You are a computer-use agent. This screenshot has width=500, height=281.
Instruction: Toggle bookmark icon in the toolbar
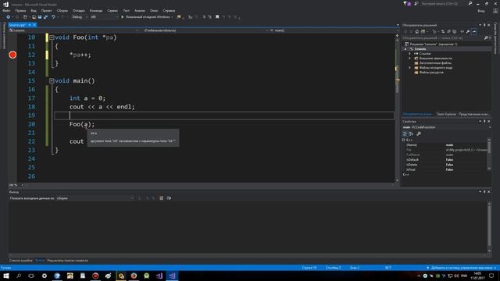click(217, 17)
